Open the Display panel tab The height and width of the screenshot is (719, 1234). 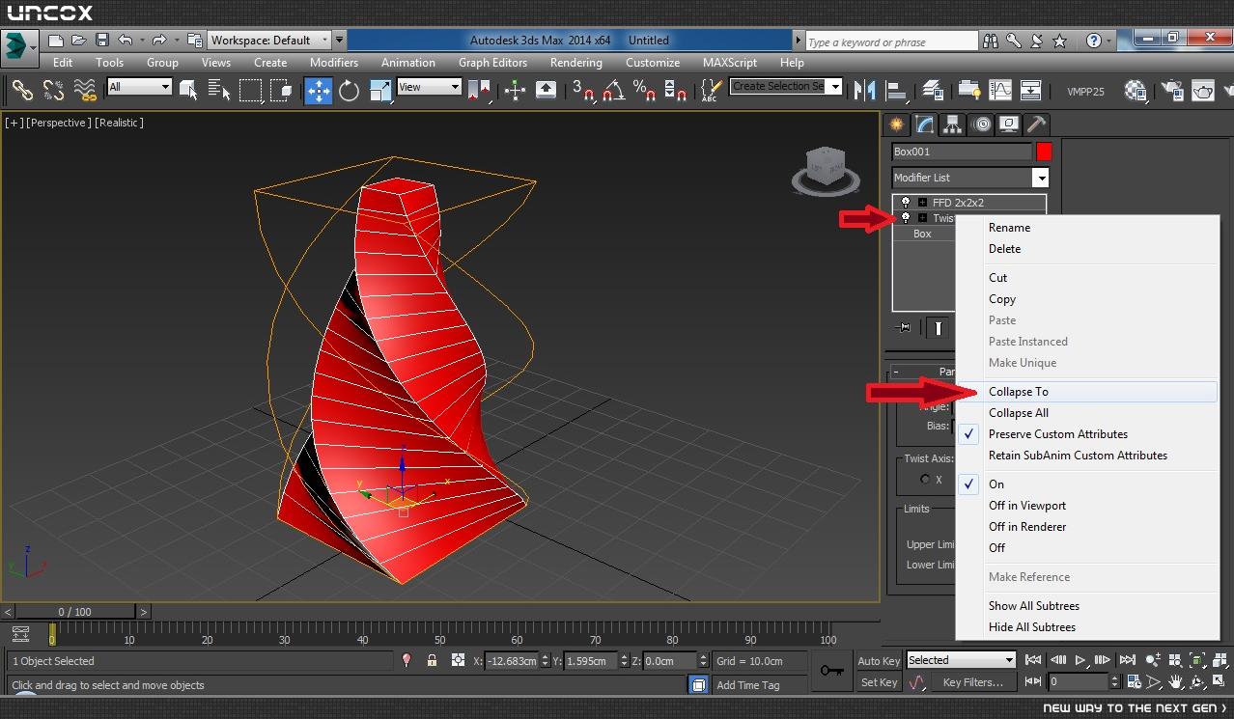pos(1009,124)
